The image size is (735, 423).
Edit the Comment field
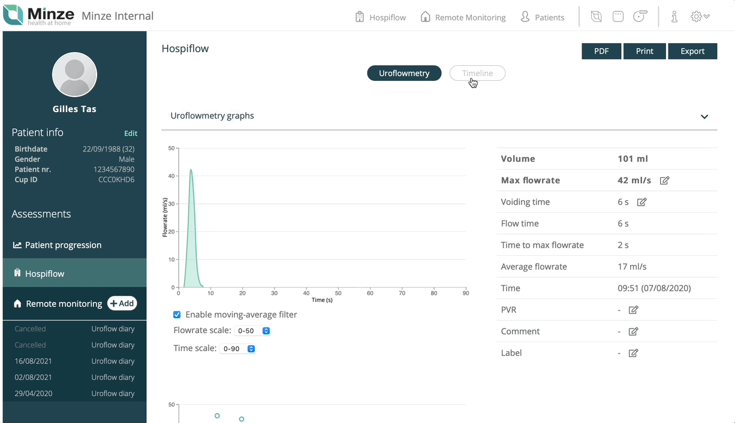633,331
